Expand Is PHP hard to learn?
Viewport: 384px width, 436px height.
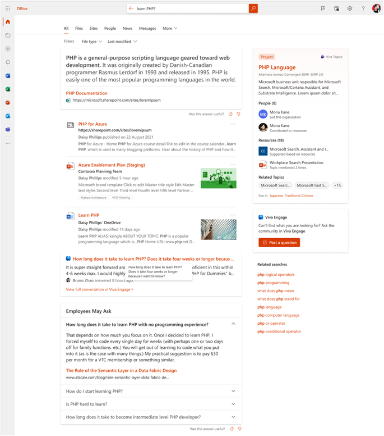[151, 404]
